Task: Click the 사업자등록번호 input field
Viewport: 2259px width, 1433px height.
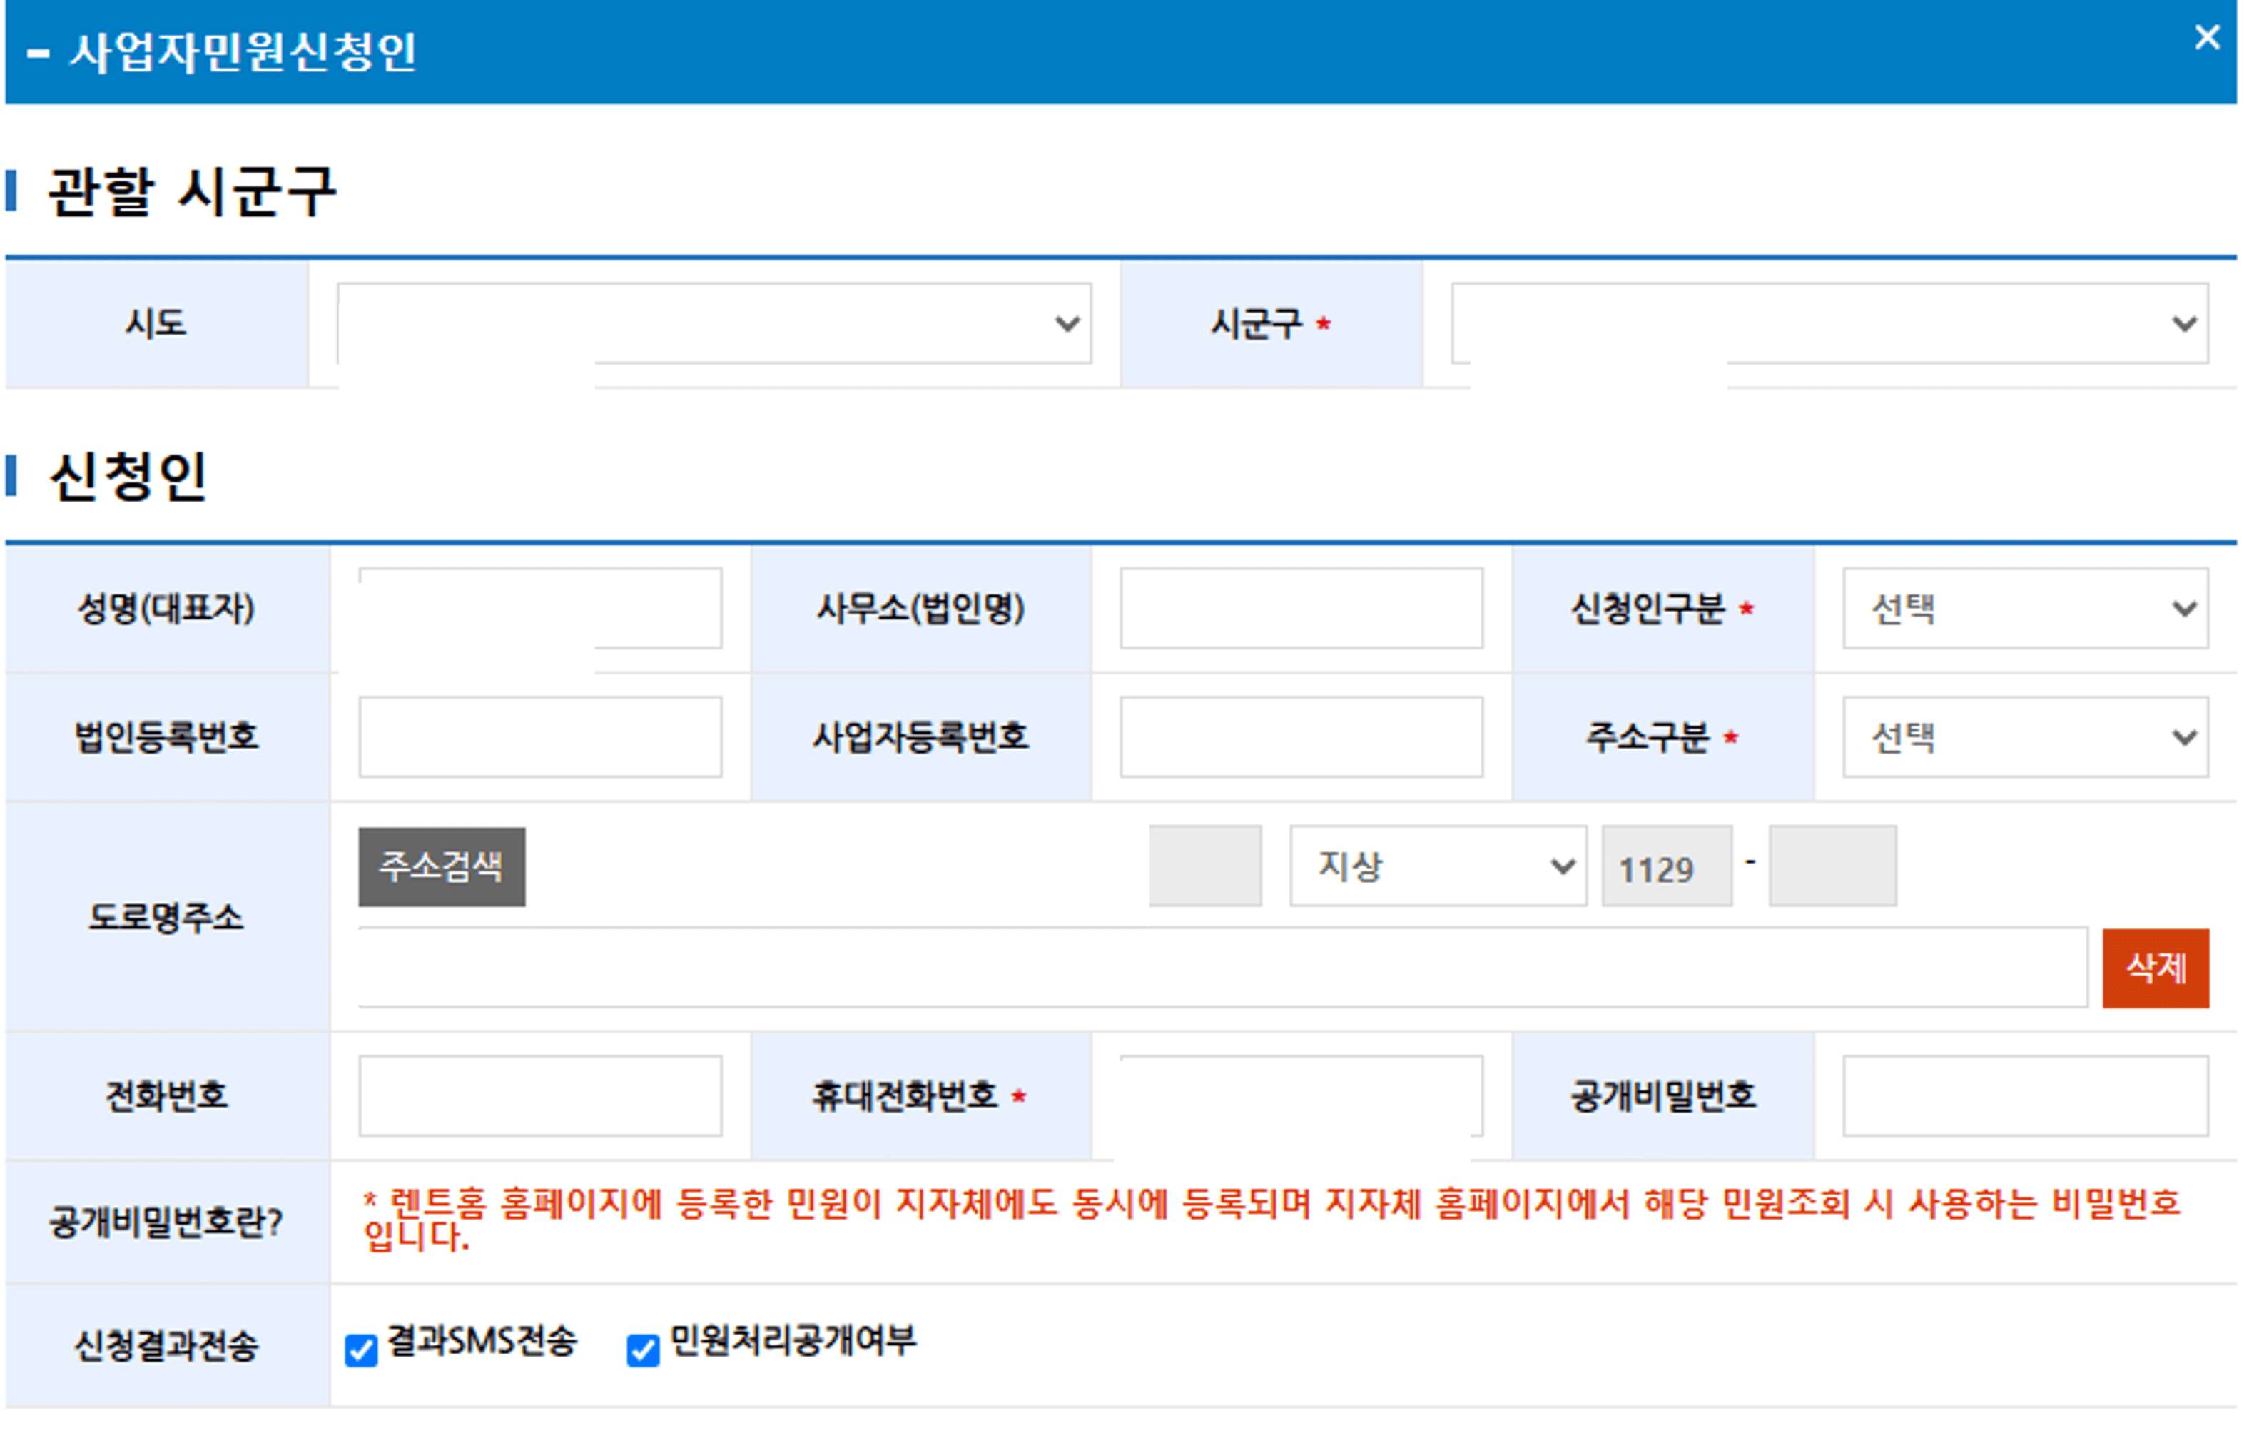Action: tap(1300, 736)
